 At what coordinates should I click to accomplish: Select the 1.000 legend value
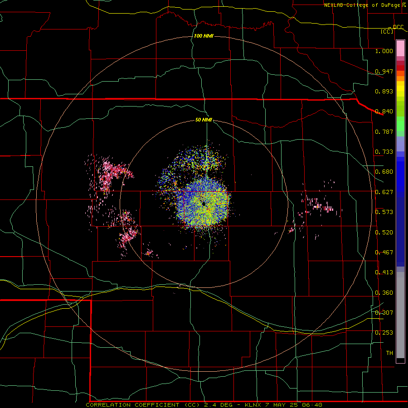384,51
